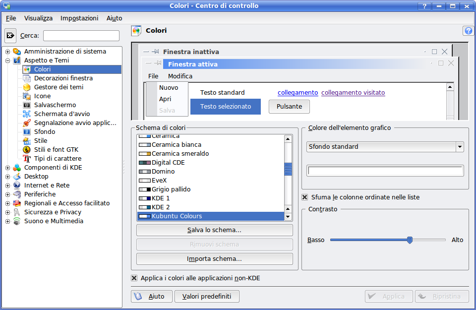Open the Impostazioni menu
476x310 pixels.
[x=79, y=18]
